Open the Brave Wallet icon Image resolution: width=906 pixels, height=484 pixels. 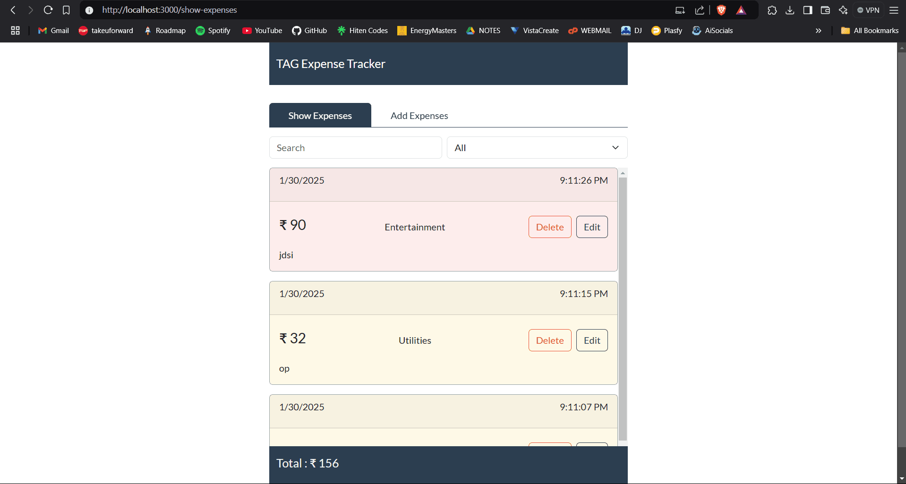pyautogui.click(x=825, y=10)
